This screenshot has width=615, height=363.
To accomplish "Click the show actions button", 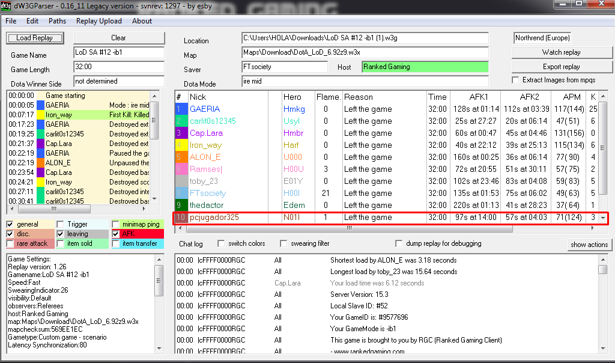I will click(x=589, y=245).
